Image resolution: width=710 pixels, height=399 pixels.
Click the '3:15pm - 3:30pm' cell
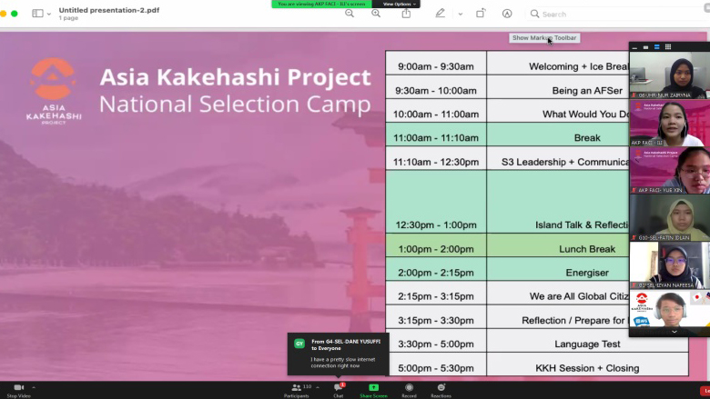coord(436,317)
